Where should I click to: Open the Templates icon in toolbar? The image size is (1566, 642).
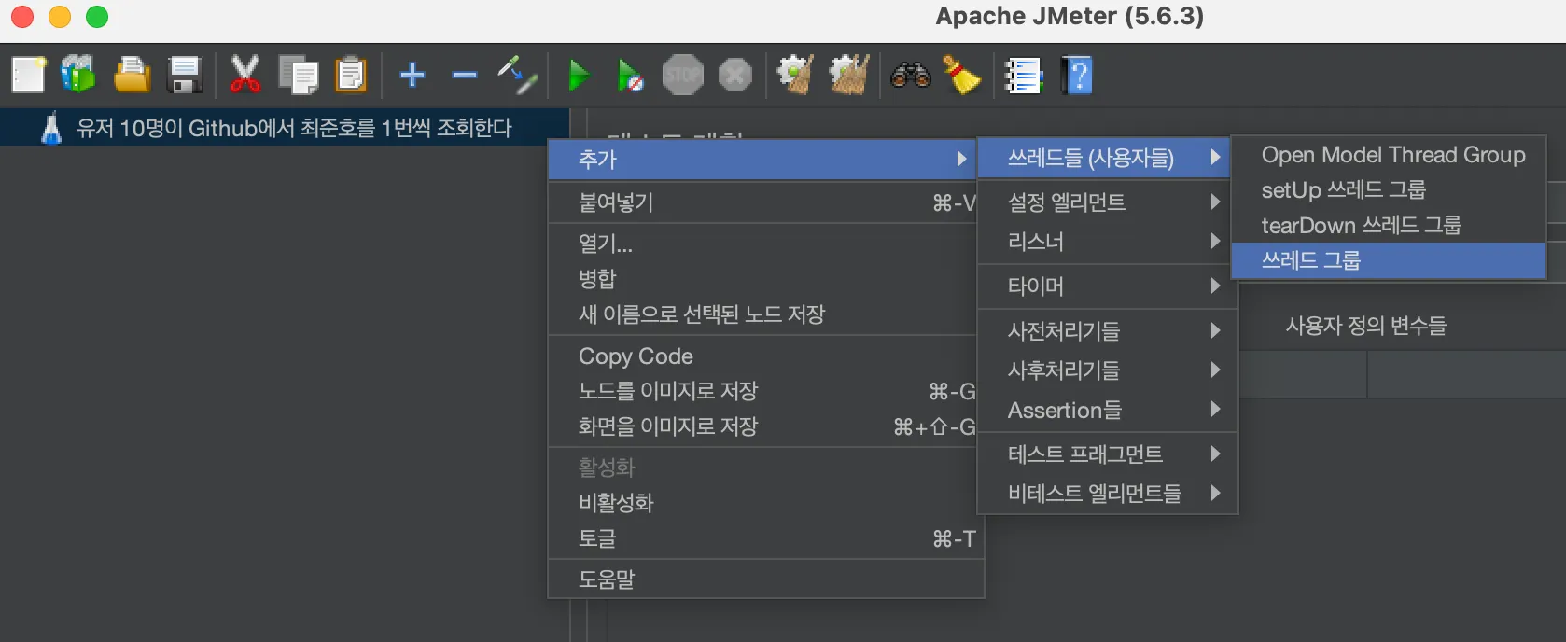pyautogui.click(x=78, y=75)
